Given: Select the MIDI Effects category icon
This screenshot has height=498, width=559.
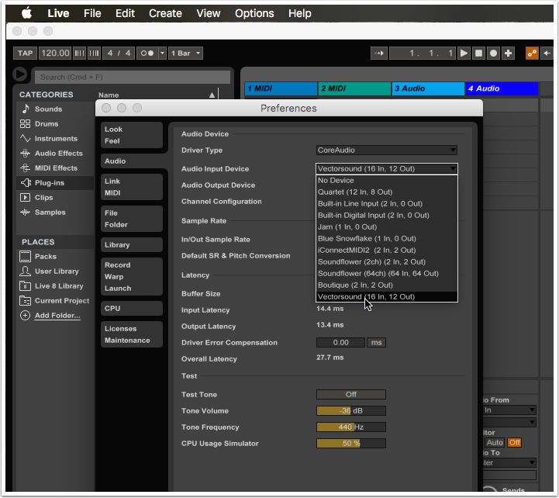Looking at the screenshot, I should coord(25,168).
